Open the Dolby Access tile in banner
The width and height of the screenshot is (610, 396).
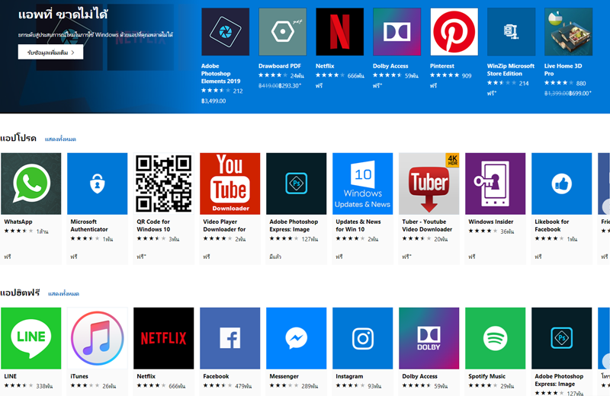(x=396, y=32)
